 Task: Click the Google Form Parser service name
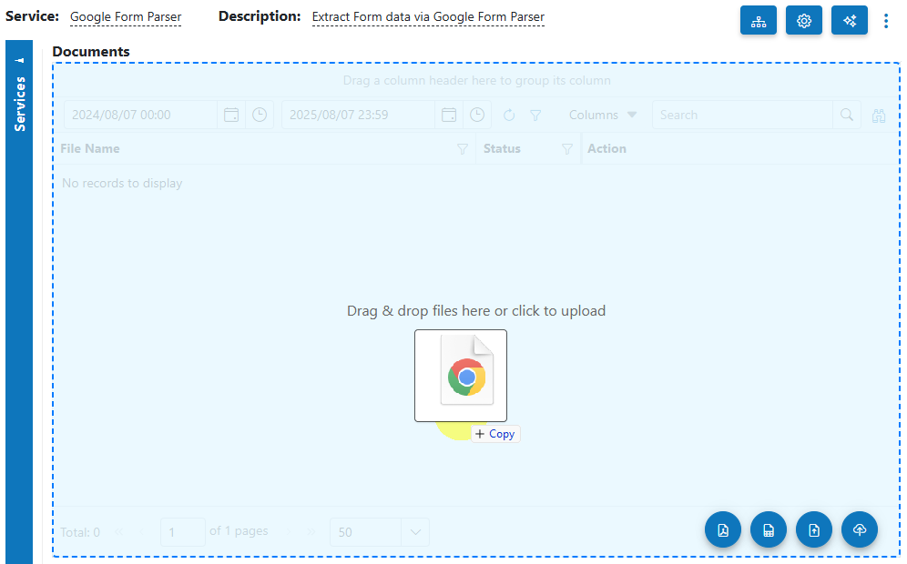pyautogui.click(x=126, y=17)
